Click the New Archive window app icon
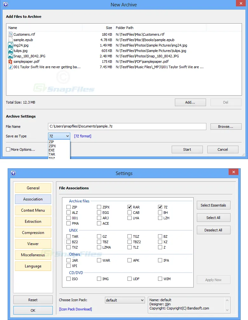Viewport: 248px width, 320px height. point(6,4)
